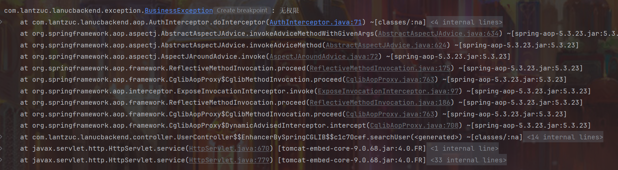This screenshot has height=170, width=618.
Task: Expand the 1 internal line fold
Action: click(x=464, y=148)
